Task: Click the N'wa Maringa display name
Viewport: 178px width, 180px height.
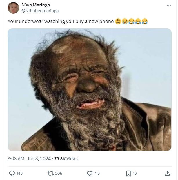Action: pos(36,5)
